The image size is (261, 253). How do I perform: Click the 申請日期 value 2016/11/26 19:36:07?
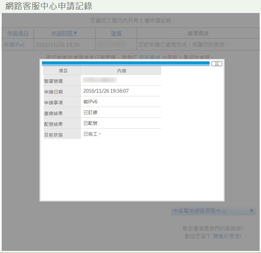[x=106, y=91]
